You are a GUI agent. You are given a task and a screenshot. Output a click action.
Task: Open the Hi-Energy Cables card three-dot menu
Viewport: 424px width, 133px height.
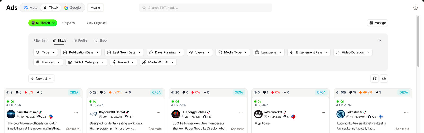pyautogui.click(x=241, y=113)
